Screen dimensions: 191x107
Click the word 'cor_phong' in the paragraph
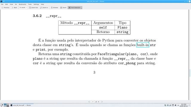tap(127, 63)
